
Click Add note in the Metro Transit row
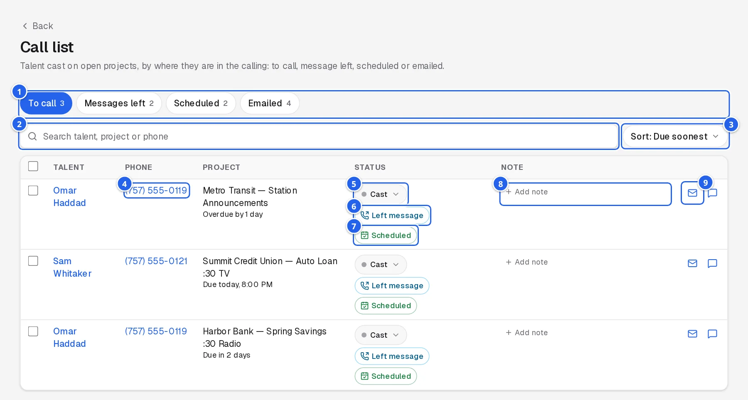coord(586,192)
